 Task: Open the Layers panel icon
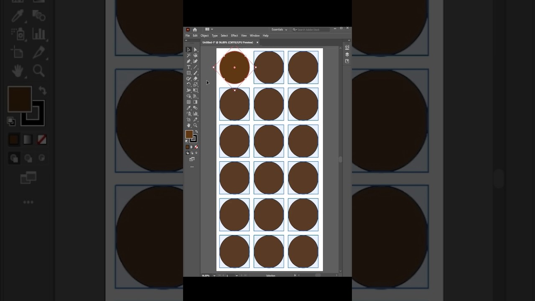coord(347,54)
